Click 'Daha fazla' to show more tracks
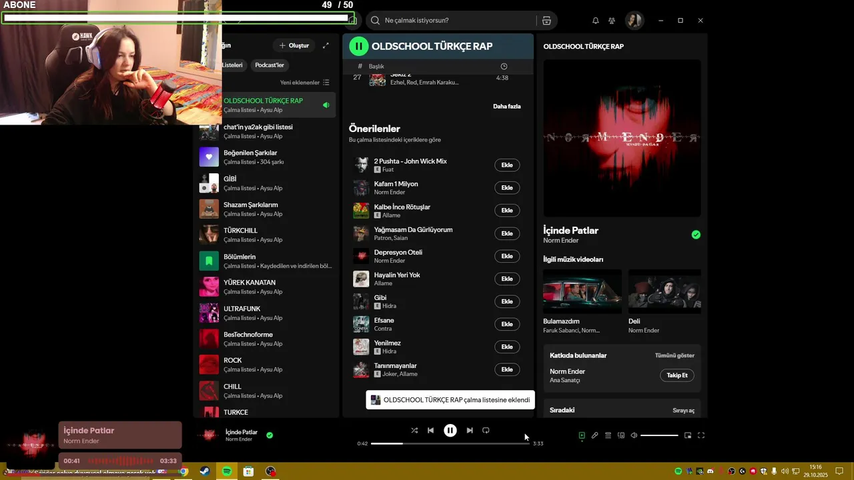 [x=507, y=106]
